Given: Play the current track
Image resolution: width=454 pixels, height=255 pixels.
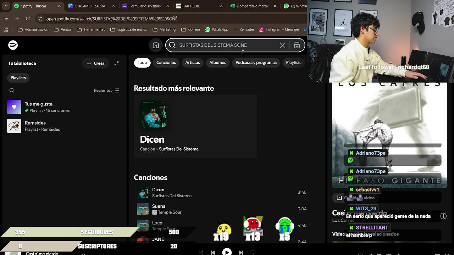Looking at the screenshot, I should [x=227, y=252].
